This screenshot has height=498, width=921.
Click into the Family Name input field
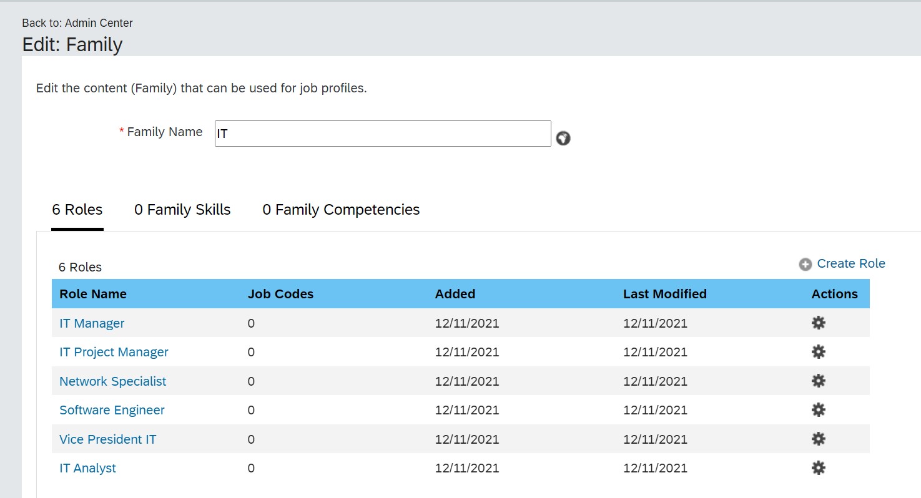[x=383, y=134]
